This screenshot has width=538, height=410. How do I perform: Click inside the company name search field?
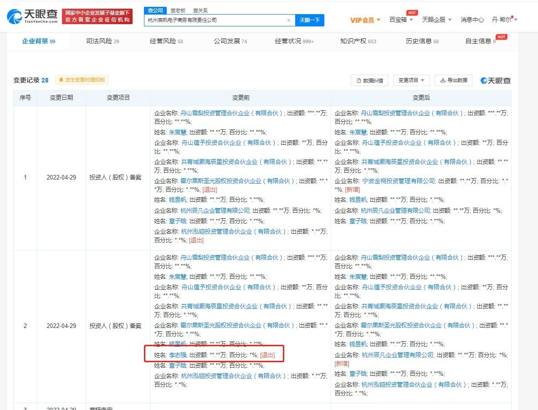coord(219,20)
